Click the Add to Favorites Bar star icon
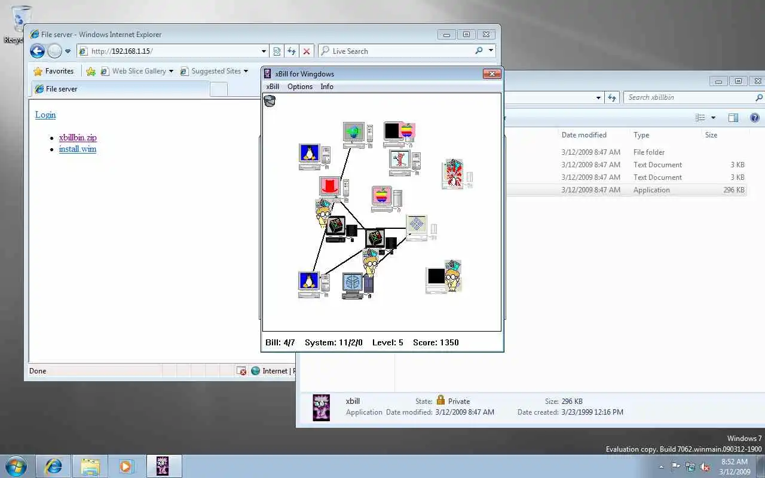This screenshot has height=478, width=765. (x=91, y=71)
